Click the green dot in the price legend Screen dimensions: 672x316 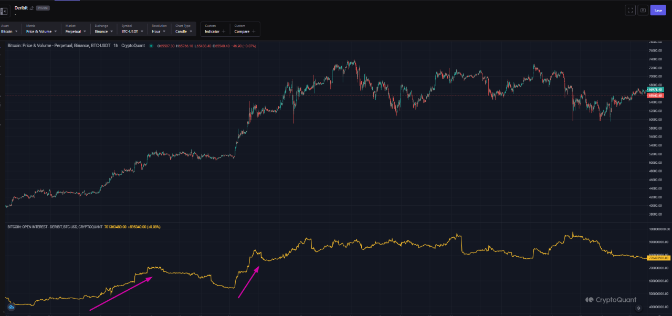(152, 45)
